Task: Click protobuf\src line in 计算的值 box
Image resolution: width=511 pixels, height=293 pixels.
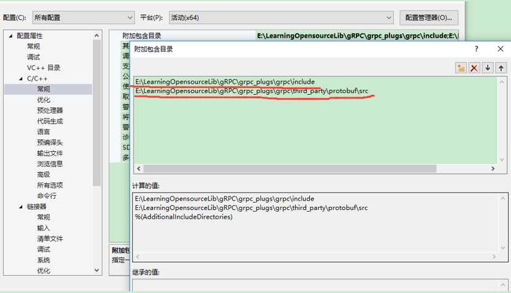Action: pos(251,208)
